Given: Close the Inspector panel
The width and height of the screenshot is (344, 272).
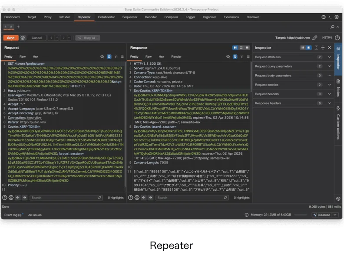Looking at the screenshot, I should 330,48.
